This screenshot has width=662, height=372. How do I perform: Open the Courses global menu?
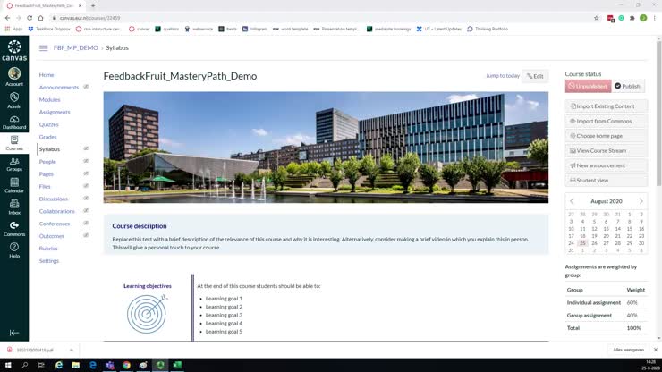[14, 143]
